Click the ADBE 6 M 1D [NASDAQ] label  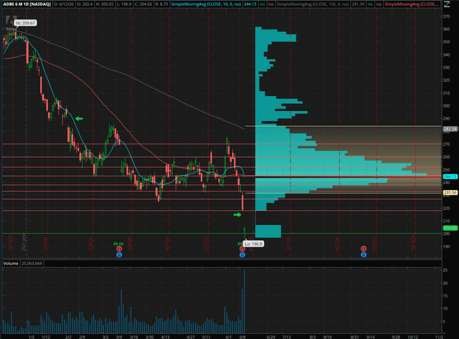click(27, 4)
